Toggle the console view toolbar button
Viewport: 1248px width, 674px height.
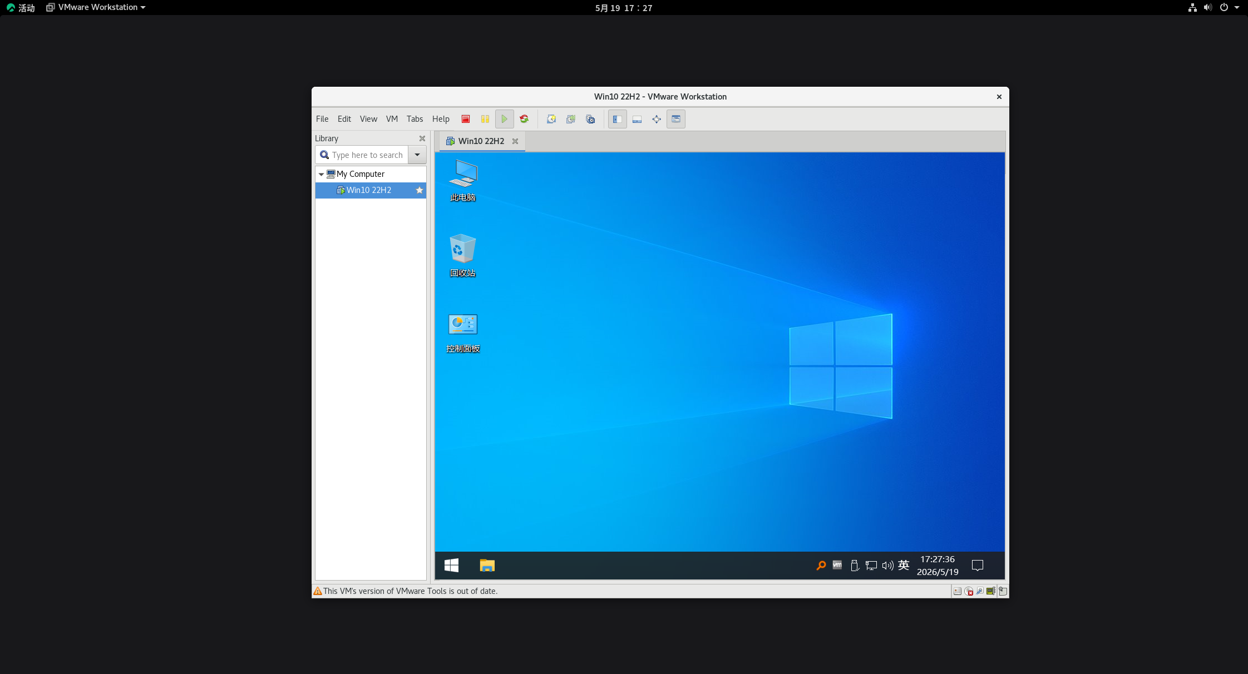pos(676,119)
